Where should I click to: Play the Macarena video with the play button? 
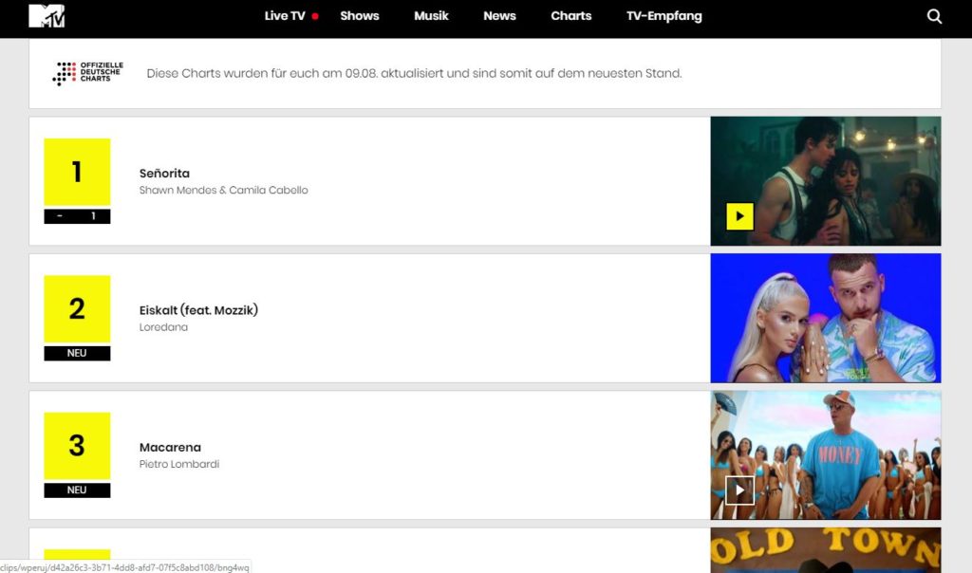coord(739,490)
